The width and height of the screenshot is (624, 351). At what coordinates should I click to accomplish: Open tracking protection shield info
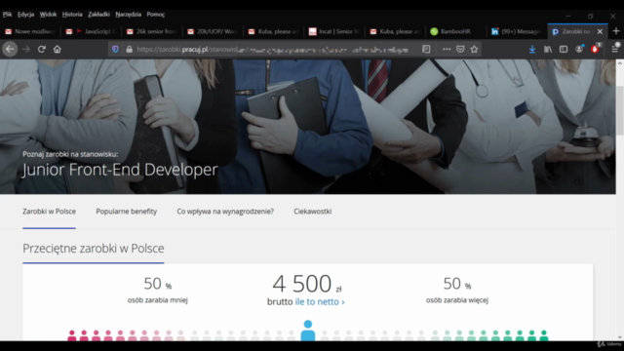pyautogui.click(x=115, y=50)
